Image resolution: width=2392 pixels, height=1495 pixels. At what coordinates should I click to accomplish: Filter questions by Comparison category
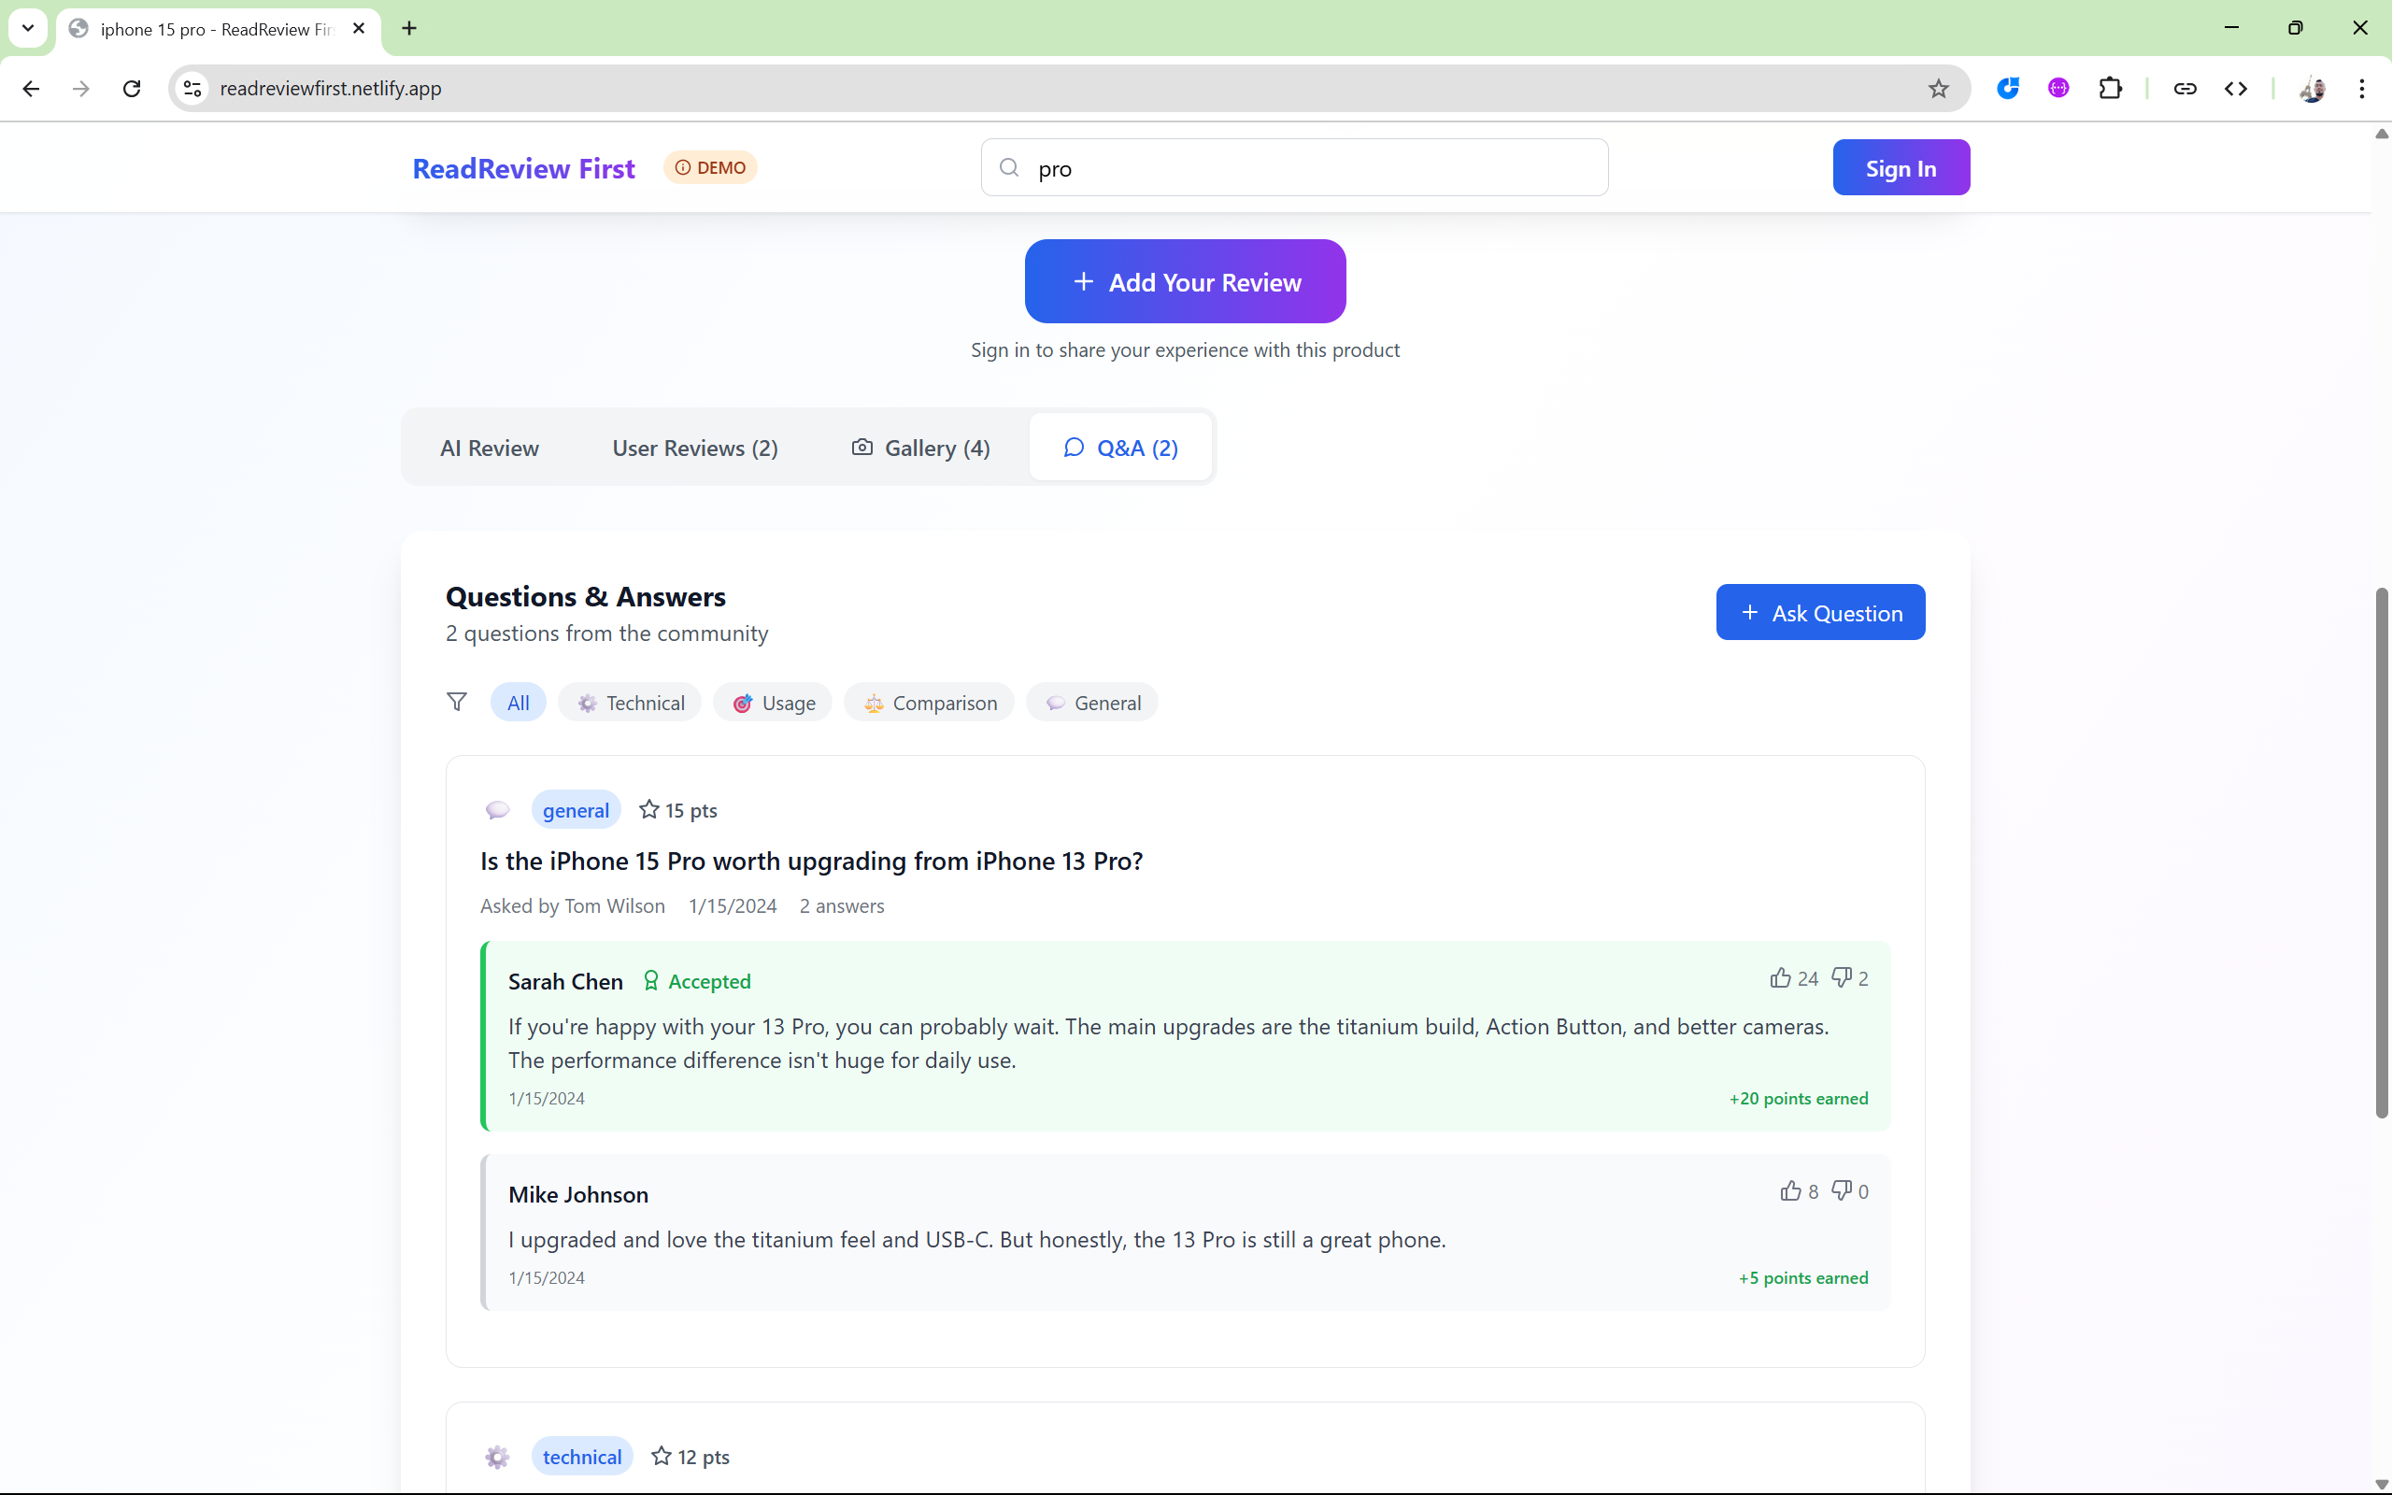pyautogui.click(x=929, y=703)
